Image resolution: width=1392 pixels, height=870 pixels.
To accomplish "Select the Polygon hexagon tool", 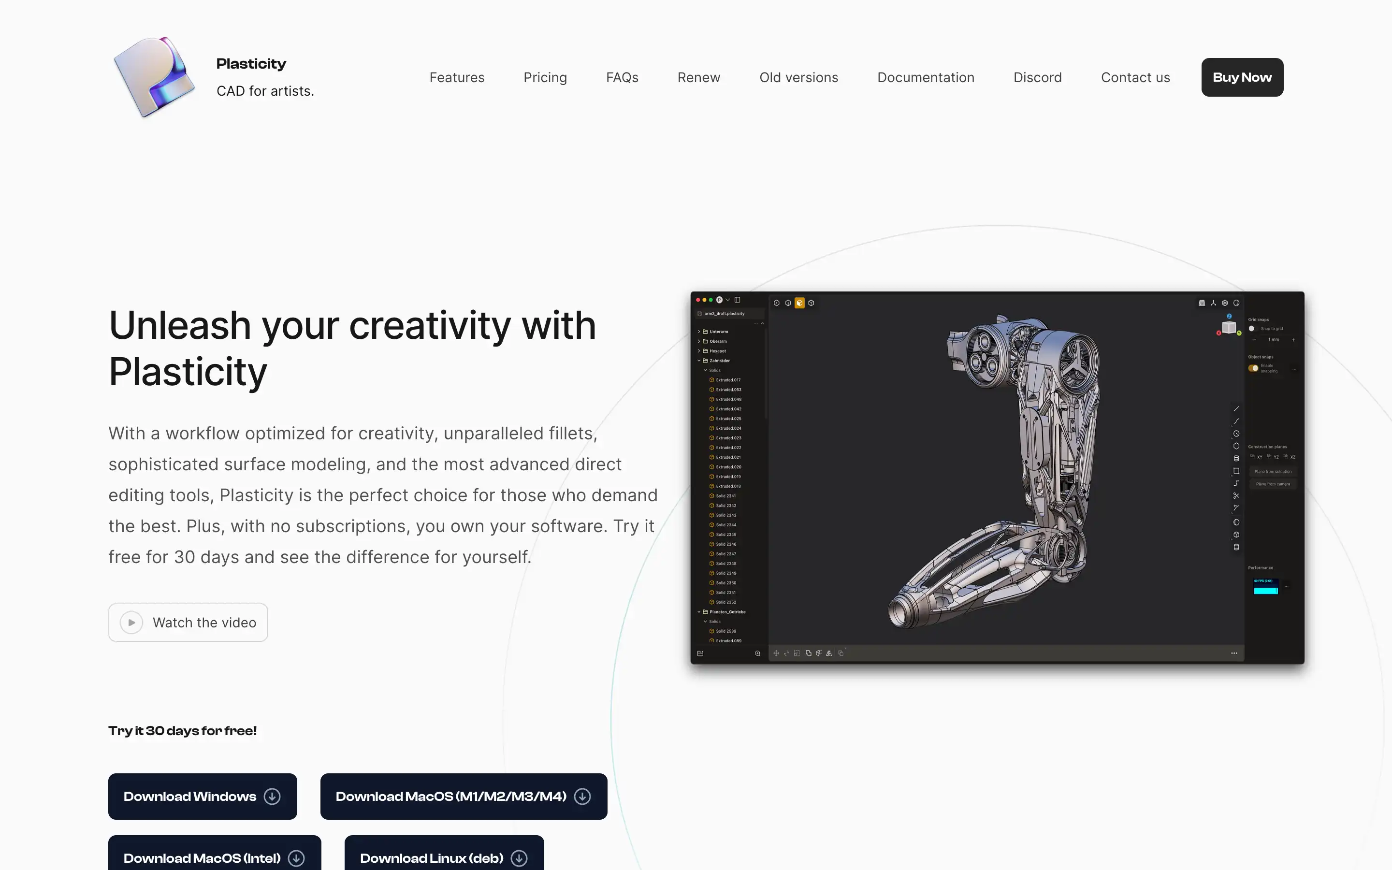I will [1236, 446].
